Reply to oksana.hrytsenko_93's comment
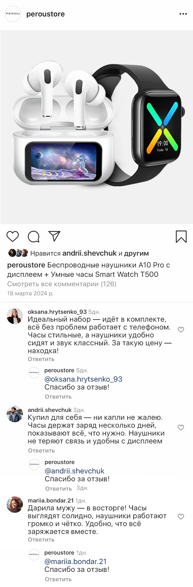The image size is (193, 587). [41, 359]
